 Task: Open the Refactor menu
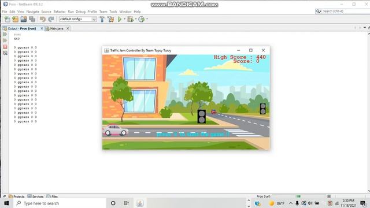click(x=60, y=12)
